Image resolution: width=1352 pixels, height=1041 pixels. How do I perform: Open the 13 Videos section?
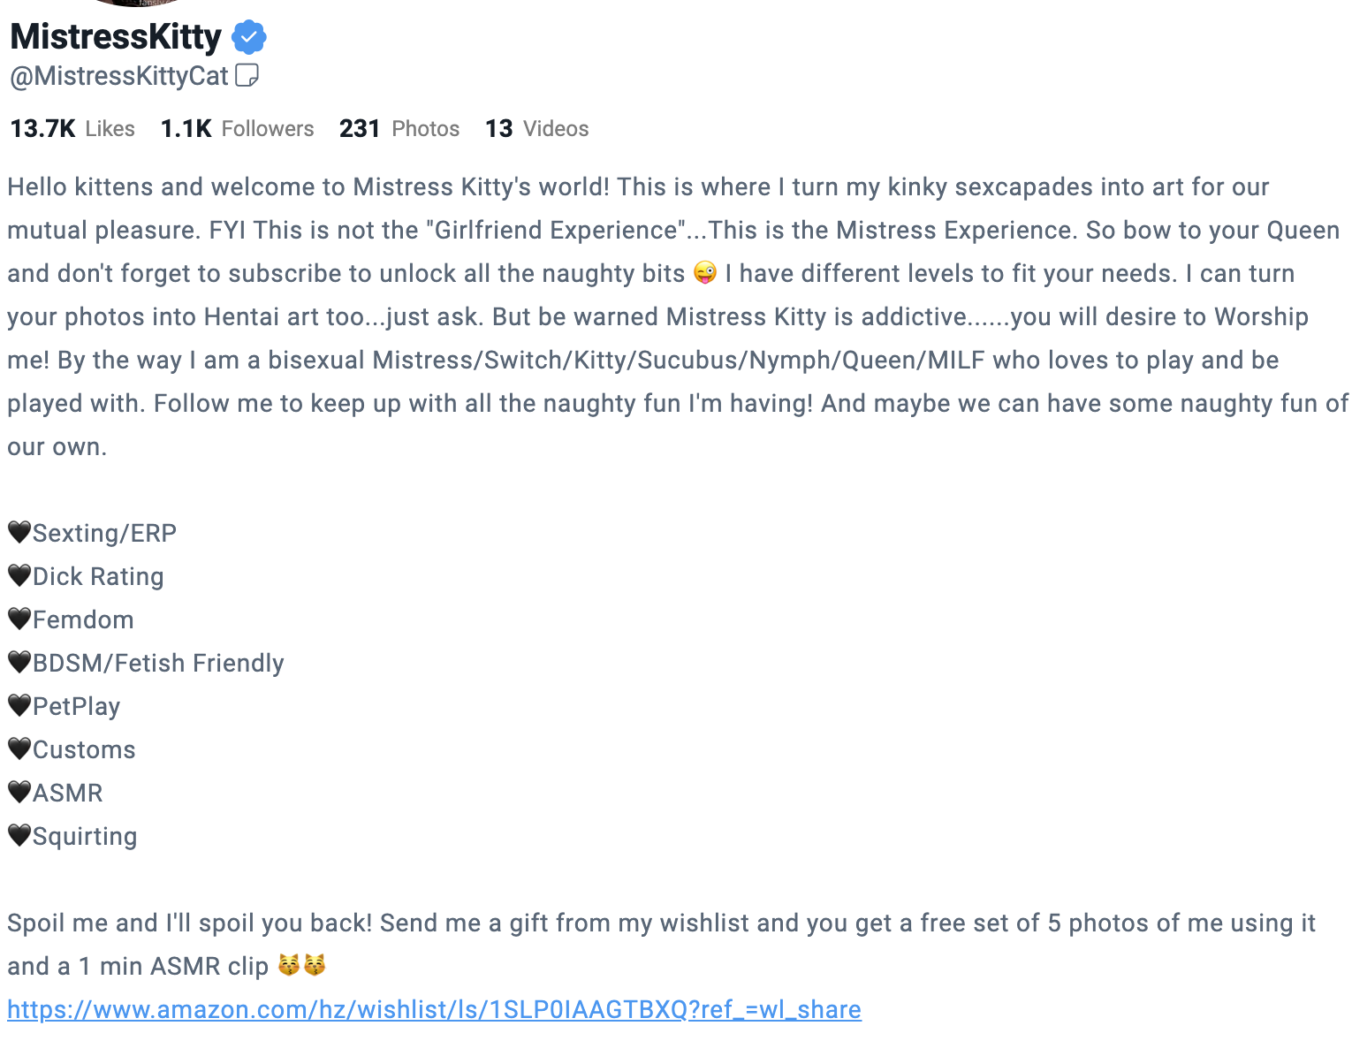tap(536, 129)
